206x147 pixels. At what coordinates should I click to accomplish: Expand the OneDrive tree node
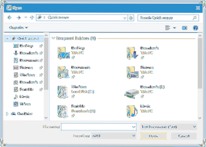click(x=7, y=114)
